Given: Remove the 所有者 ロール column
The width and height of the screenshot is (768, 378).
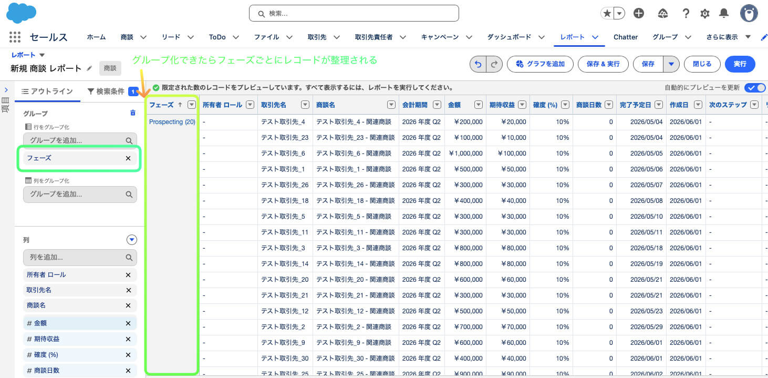Looking at the screenshot, I should tap(128, 275).
